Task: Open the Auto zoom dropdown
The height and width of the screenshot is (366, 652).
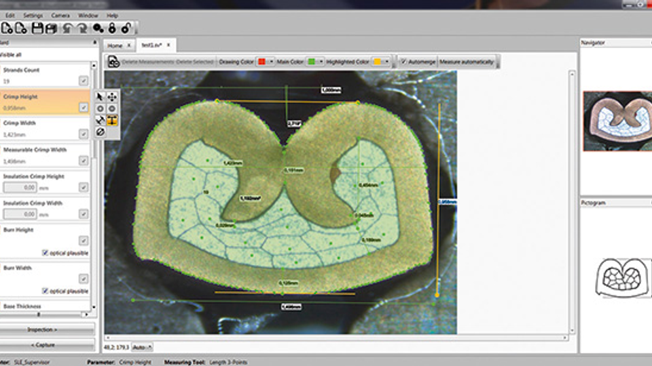Action: tap(142, 346)
